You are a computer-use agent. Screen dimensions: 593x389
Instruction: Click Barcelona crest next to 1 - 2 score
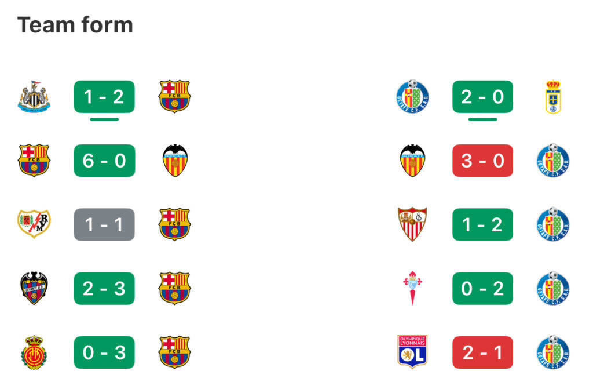point(174,97)
